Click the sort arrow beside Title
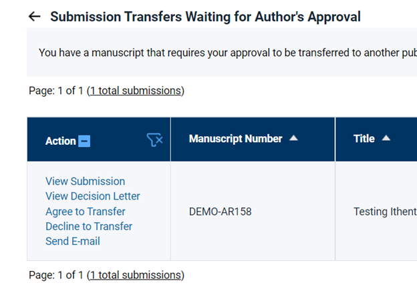 386,138
